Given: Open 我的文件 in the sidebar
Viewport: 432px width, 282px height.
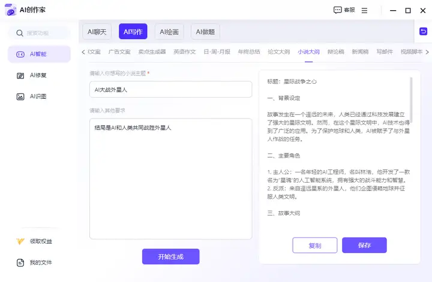Looking at the screenshot, I should [39, 262].
